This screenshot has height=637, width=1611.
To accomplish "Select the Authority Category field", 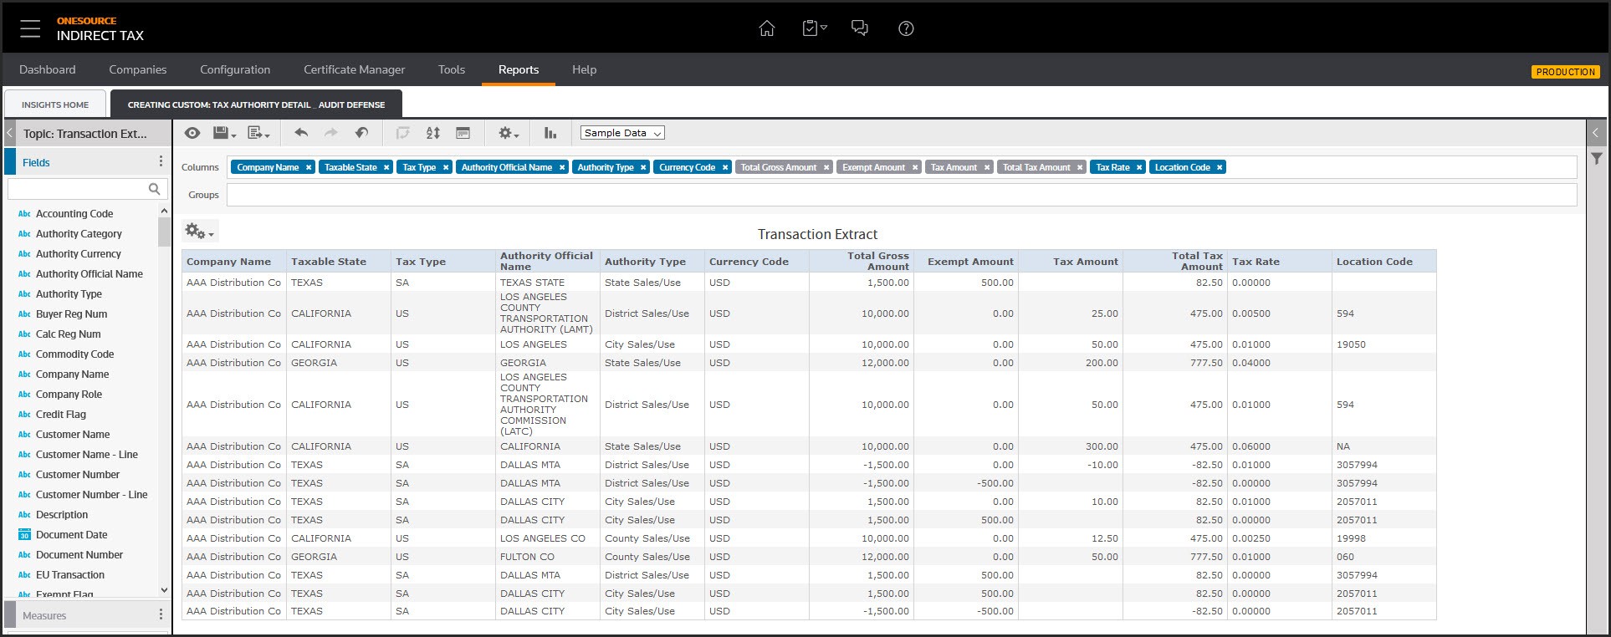I will coord(79,234).
